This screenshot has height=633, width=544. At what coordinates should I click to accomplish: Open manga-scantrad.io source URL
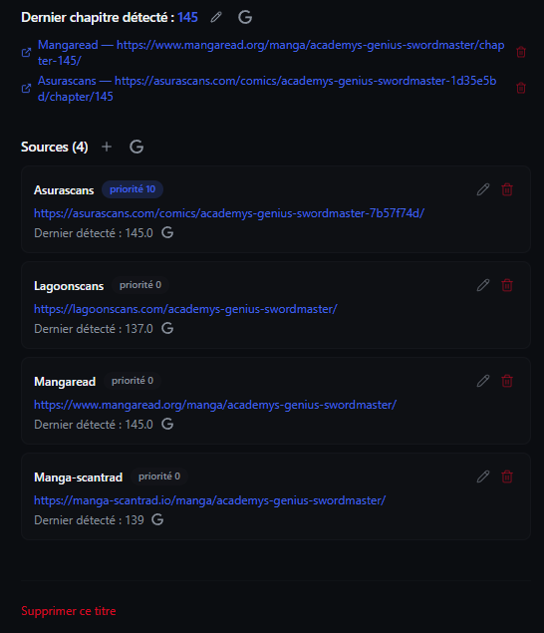coord(210,500)
